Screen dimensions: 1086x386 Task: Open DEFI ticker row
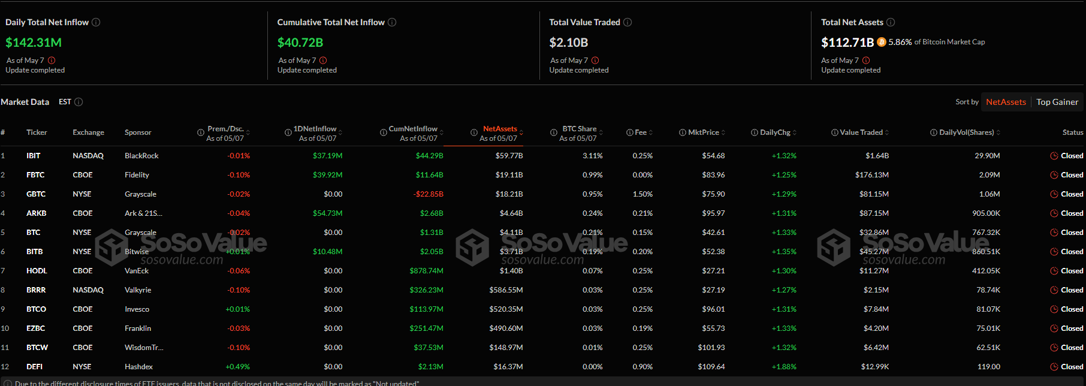coord(34,367)
